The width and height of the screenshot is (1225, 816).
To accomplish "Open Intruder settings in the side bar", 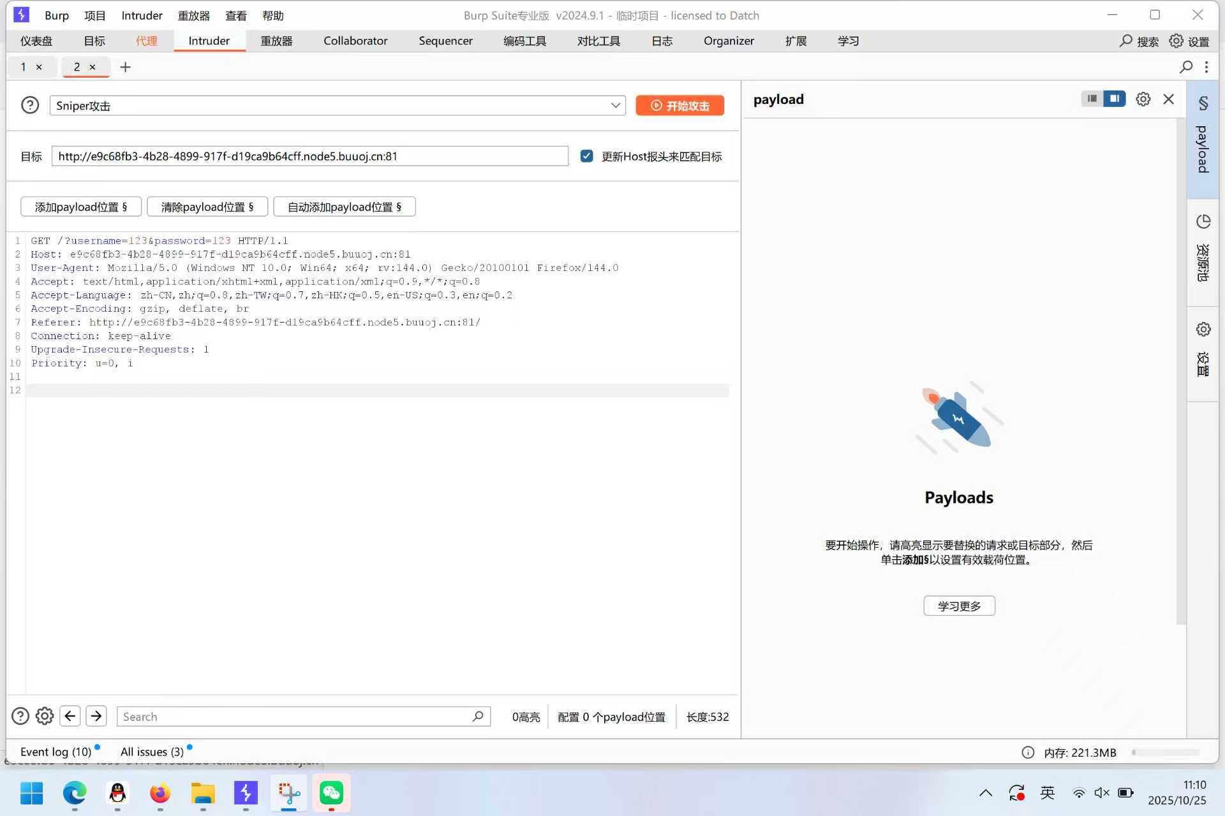I will coord(1203,330).
